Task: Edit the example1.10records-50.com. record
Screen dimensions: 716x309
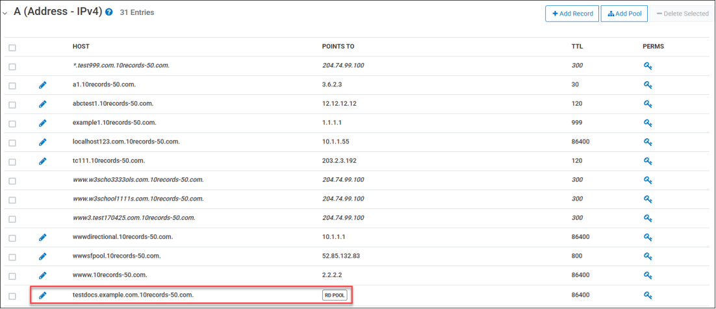Action: [42, 123]
